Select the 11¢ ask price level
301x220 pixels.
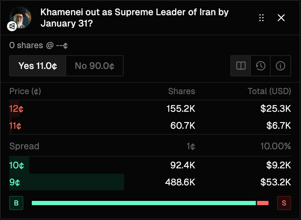pyautogui.click(x=150, y=126)
